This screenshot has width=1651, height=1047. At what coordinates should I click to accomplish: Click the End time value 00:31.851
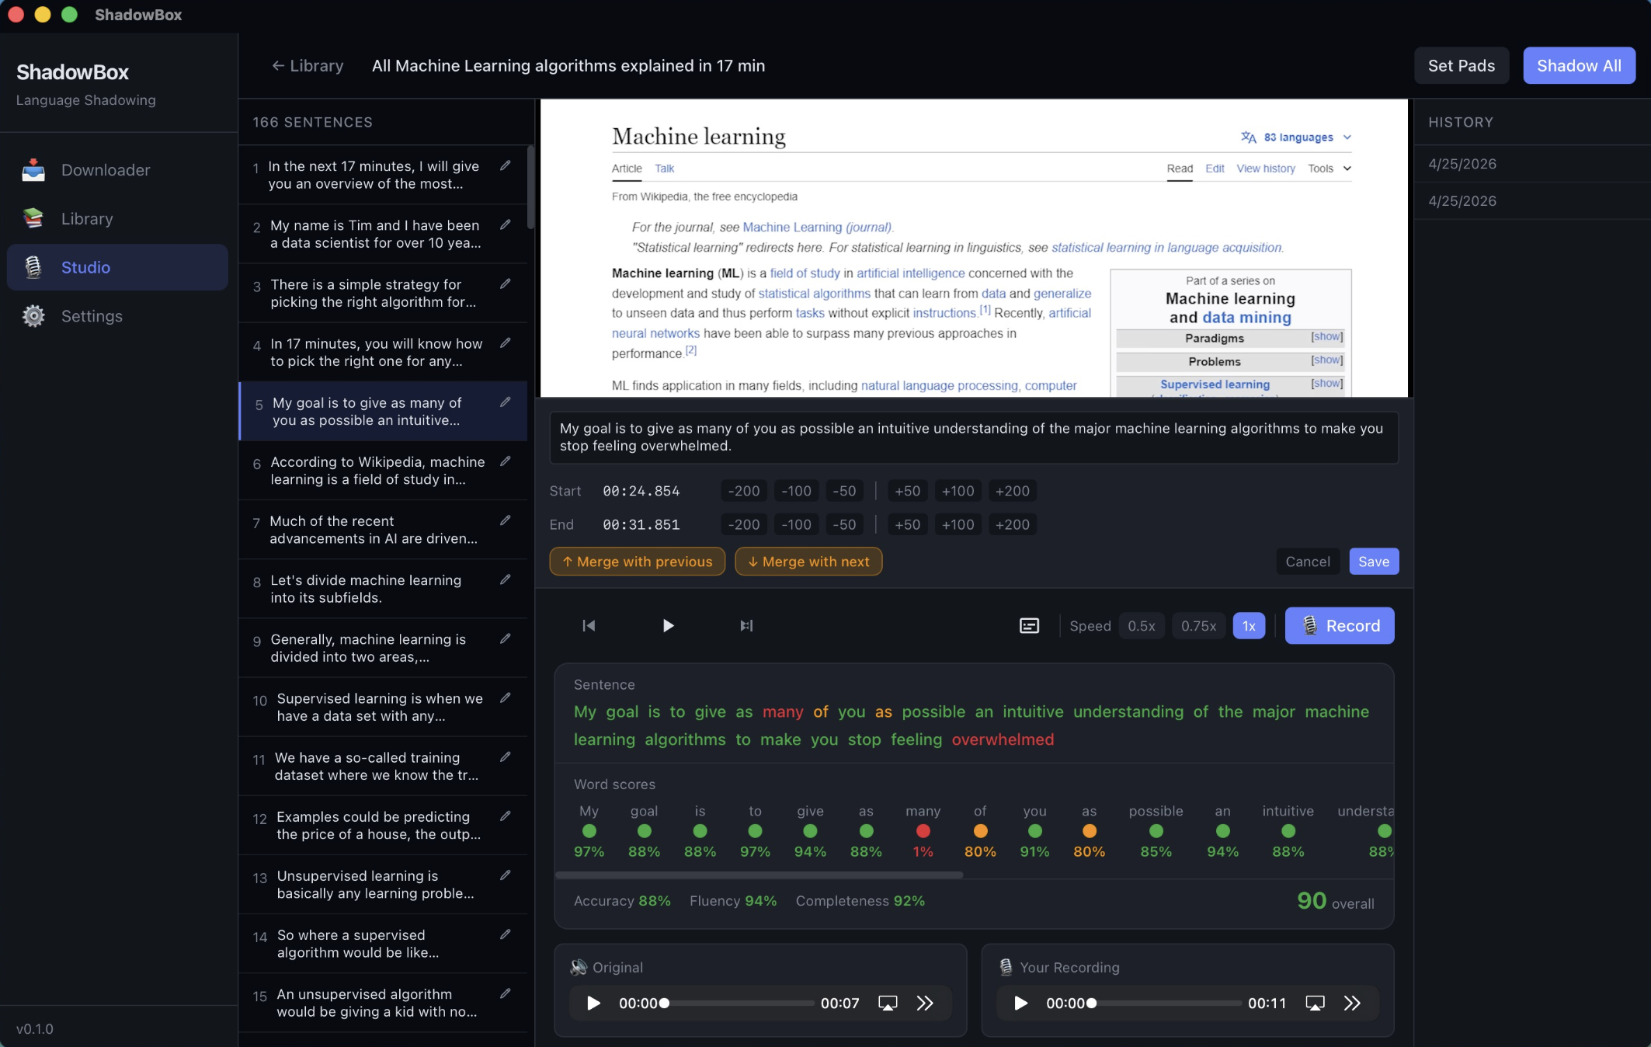coord(641,524)
